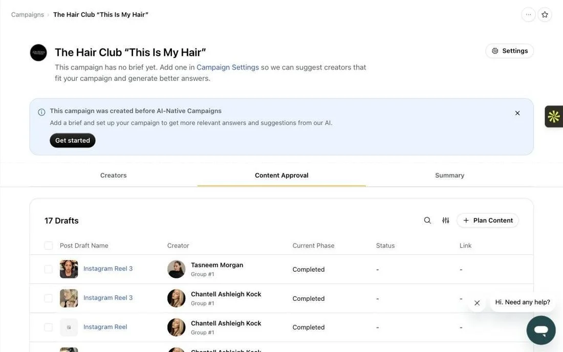Check the Tasneem Morgan row checkbox
This screenshot has height=352, width=563.
coord(49,269)
